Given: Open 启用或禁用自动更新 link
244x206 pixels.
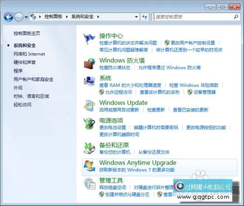Looking at the screenshot, I should point(119,110).
